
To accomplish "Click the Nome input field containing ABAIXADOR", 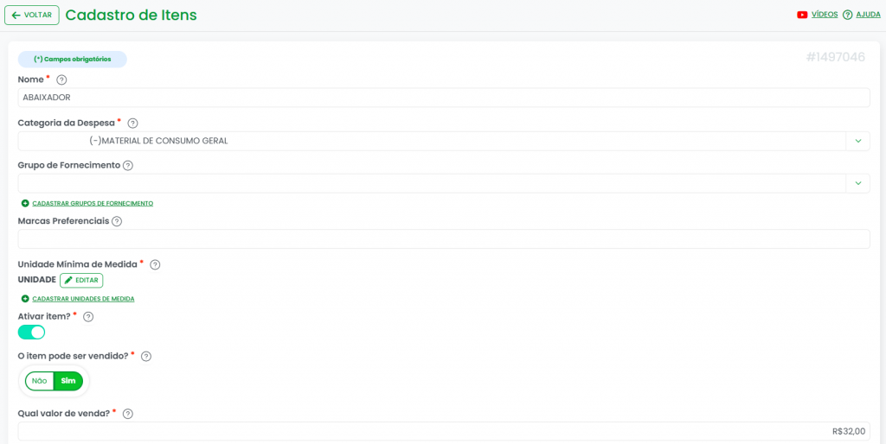I will 443,98.
